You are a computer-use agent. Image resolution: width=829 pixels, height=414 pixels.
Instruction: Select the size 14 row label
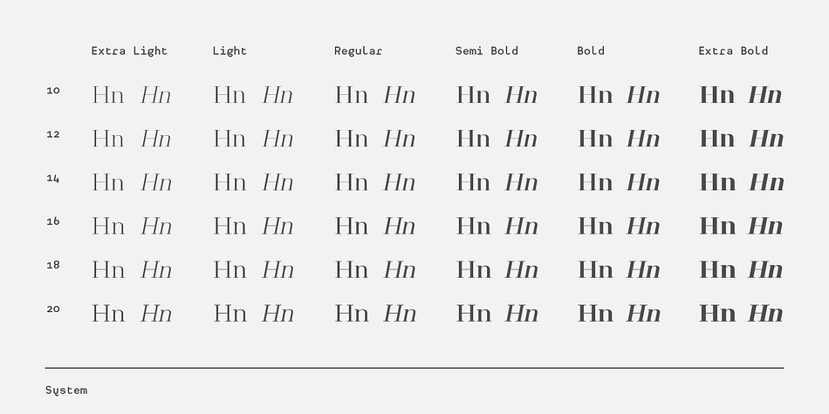point(53,178)
